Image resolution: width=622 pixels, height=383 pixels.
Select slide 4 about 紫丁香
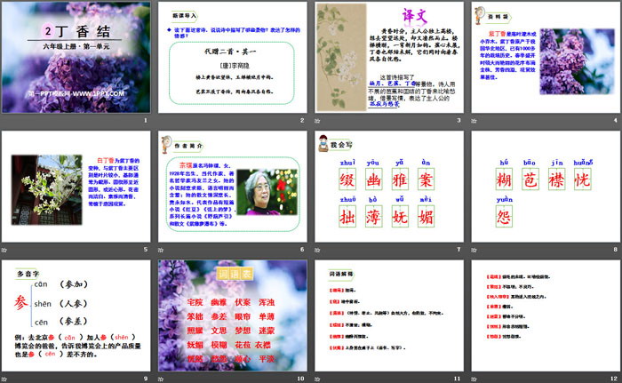click(x=546, y=57)
